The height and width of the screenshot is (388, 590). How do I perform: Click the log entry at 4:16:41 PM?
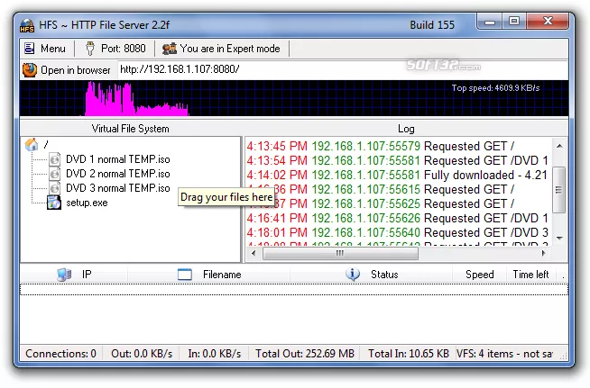397,218
